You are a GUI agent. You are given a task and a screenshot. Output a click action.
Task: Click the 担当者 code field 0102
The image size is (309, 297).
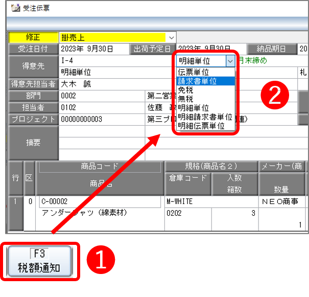(x=102, y=108)
